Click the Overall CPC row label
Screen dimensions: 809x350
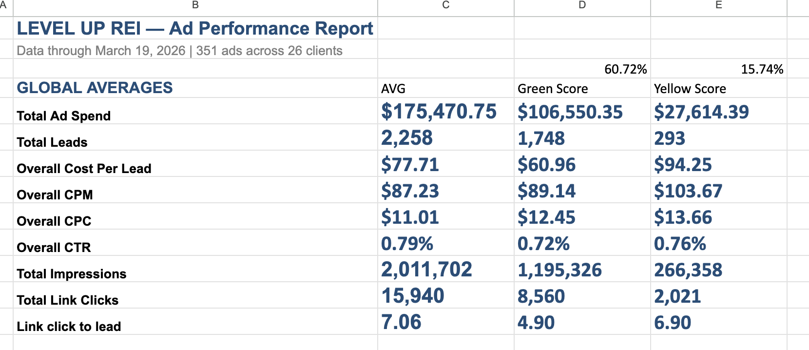(x=195, y=216)
